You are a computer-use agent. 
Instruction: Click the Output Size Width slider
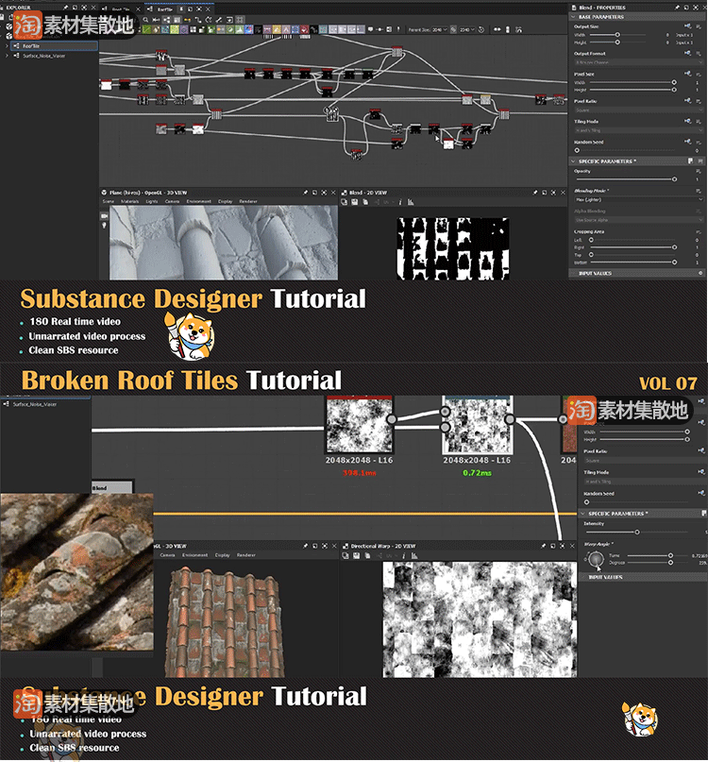618,35
